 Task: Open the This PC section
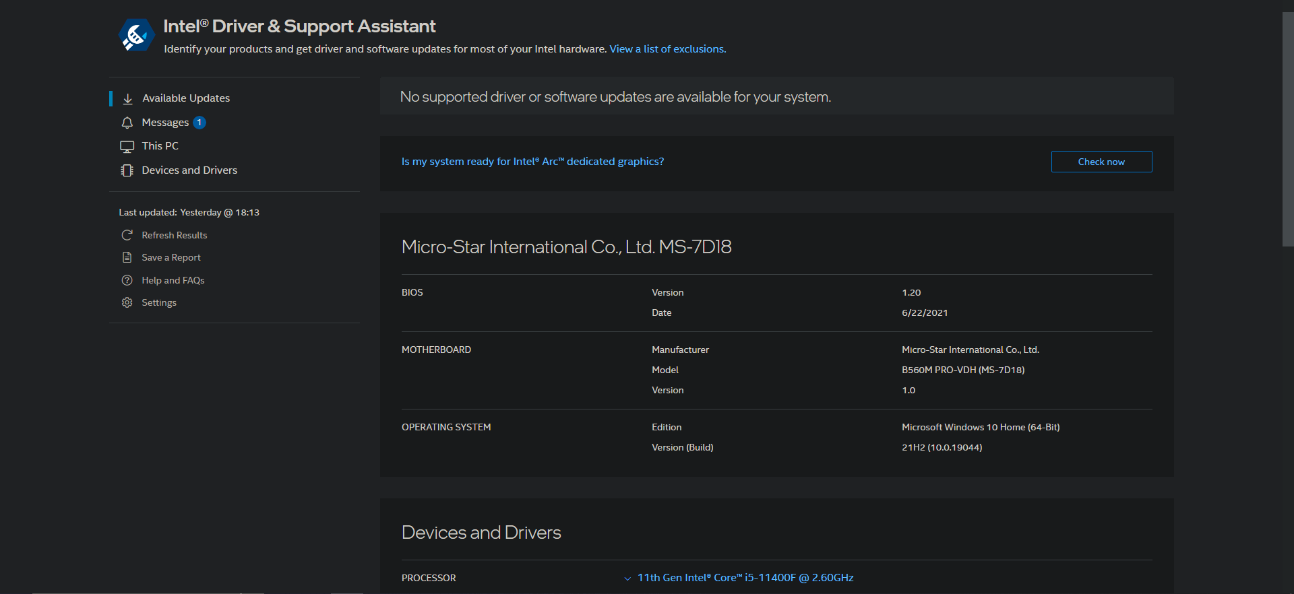(160, 146)
